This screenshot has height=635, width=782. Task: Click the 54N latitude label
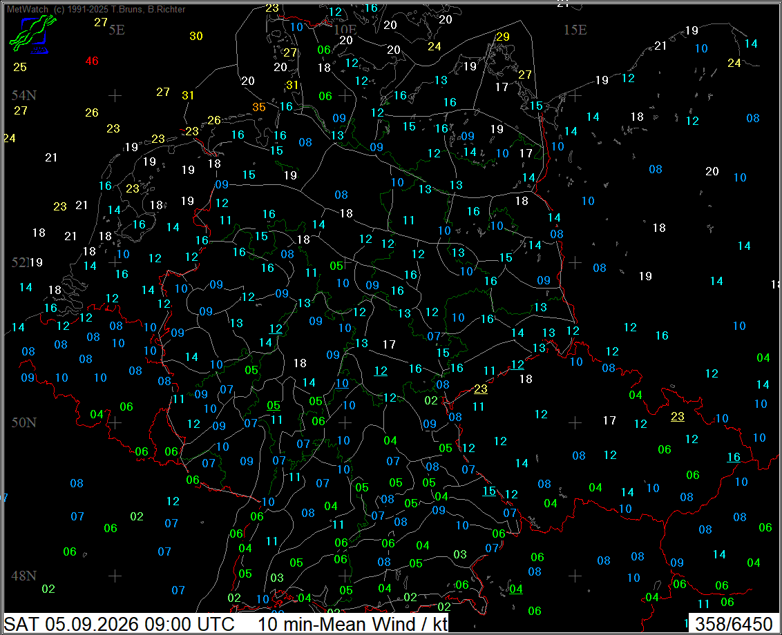pyautogui.click(x=24, y=95)
